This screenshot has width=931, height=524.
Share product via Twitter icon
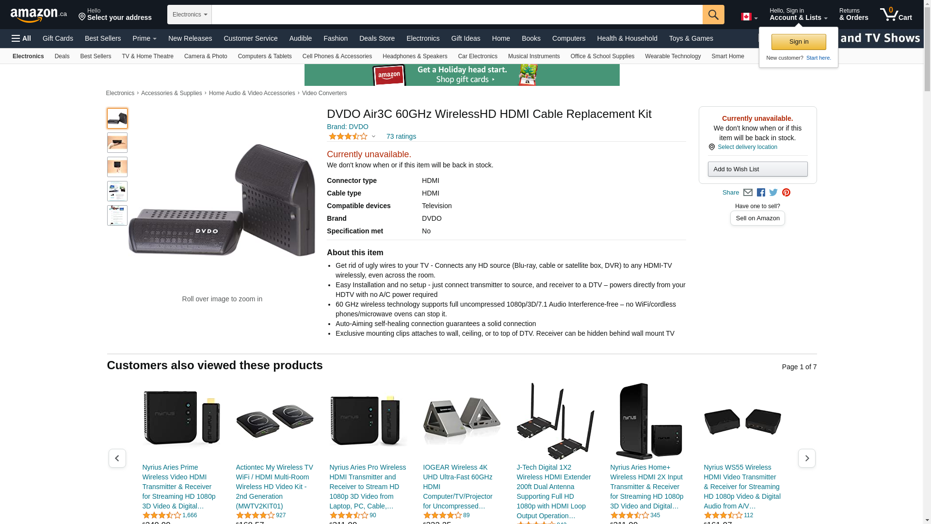[773, 193]
